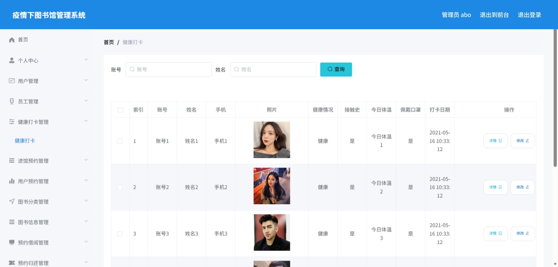Open the 健康打卡 submenu item
Viewport: 558px width, 267px height.
click(x=25, y=141)
